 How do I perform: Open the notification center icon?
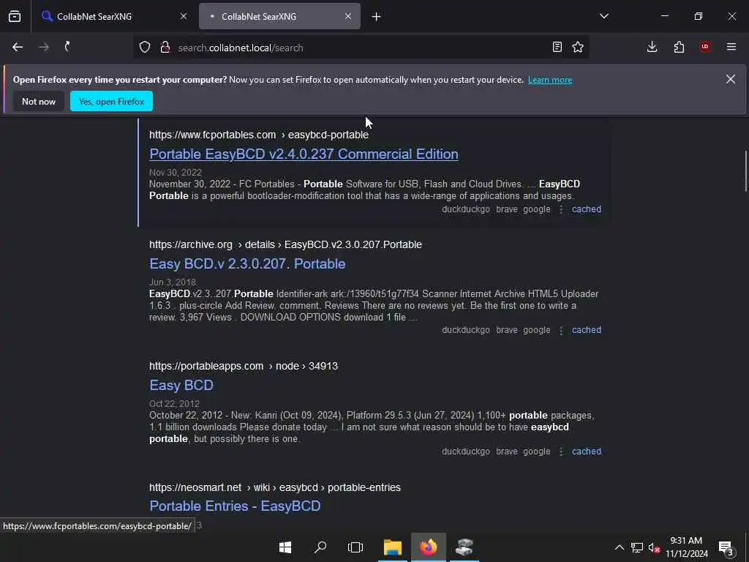tap(726, 548)
